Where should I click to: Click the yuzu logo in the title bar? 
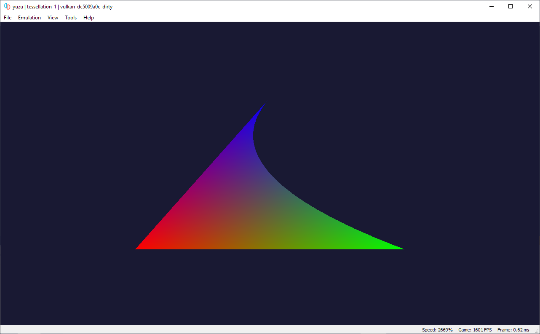click(7, 6)
